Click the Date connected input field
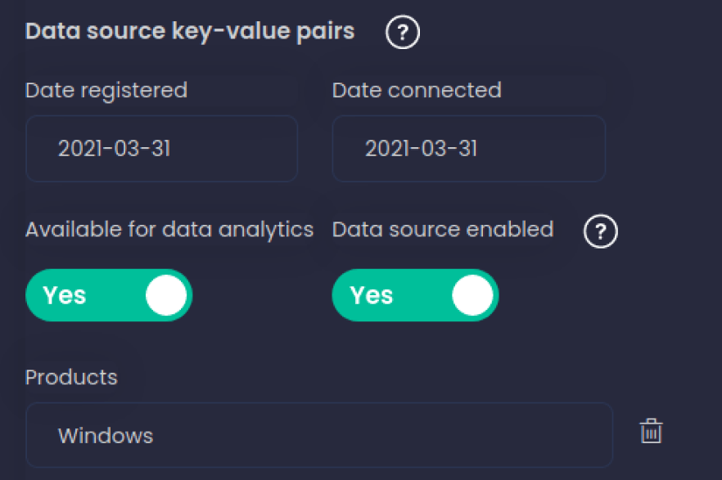722x480 pixels. tap(468, 148)
